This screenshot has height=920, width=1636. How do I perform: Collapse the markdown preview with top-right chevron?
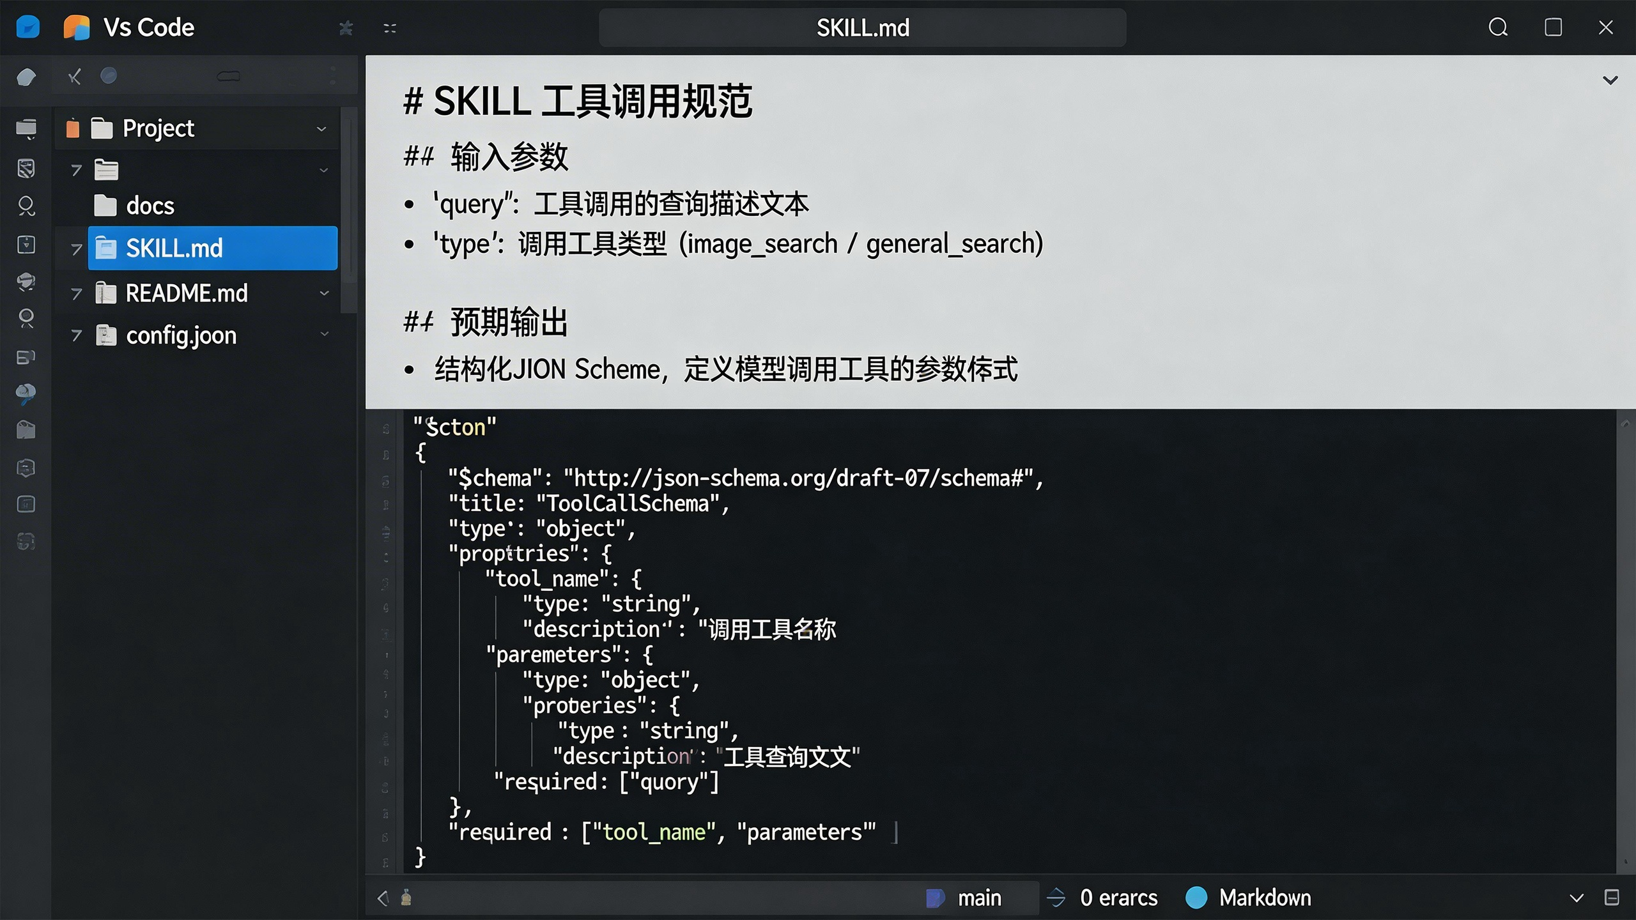click(x=1610, y=80)
